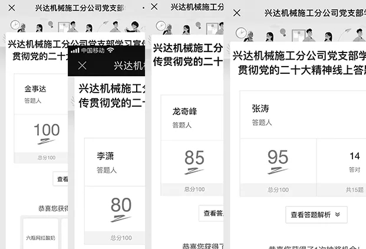Screen dimensions: 366x249
Task: Tap the Wi-Fi icon in status bar
Action: click(110, 51)
